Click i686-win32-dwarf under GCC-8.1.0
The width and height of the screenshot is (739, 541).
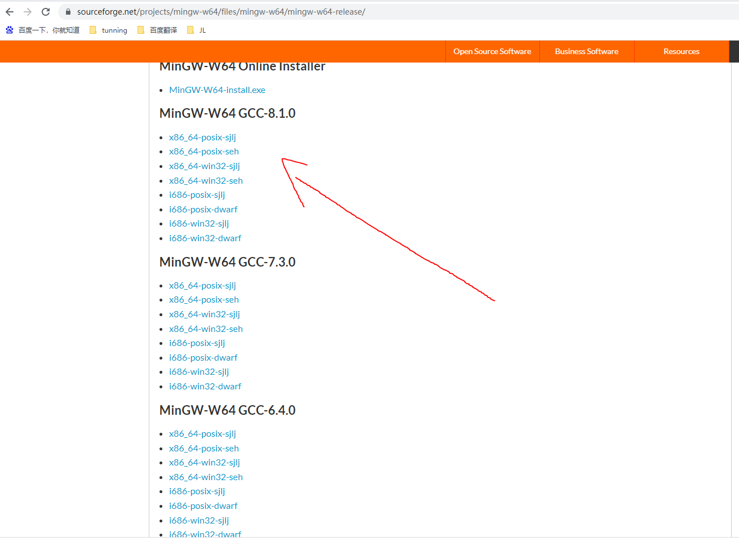pos(205,238)
